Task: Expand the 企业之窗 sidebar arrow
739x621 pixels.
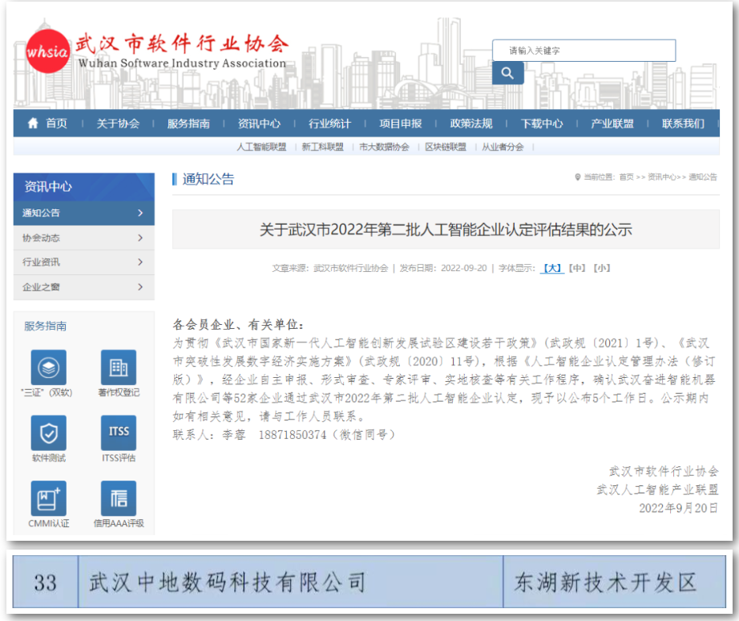Action: (140, 287)
